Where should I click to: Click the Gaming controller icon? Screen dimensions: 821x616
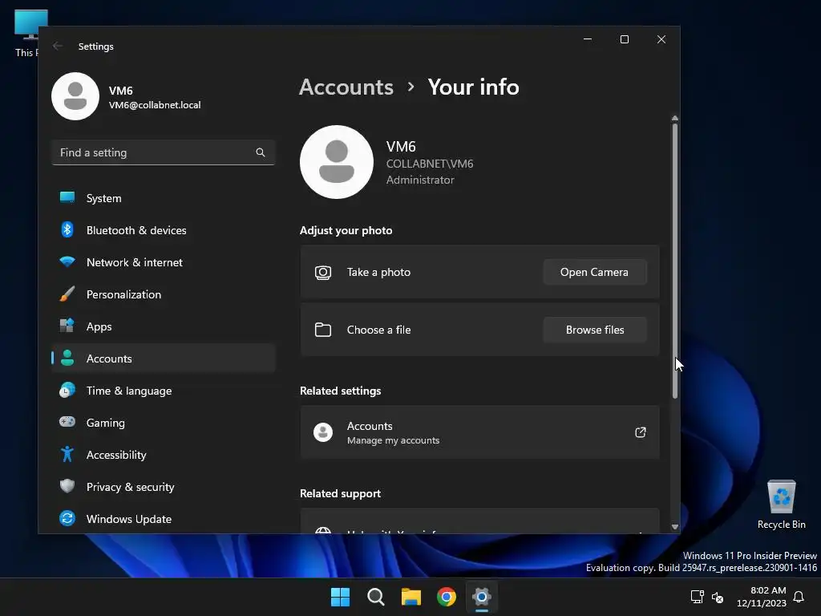(x=67, y=422)
